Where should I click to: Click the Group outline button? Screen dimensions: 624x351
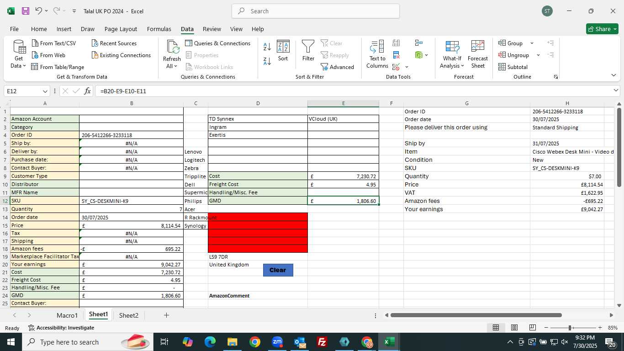(511, 43)
